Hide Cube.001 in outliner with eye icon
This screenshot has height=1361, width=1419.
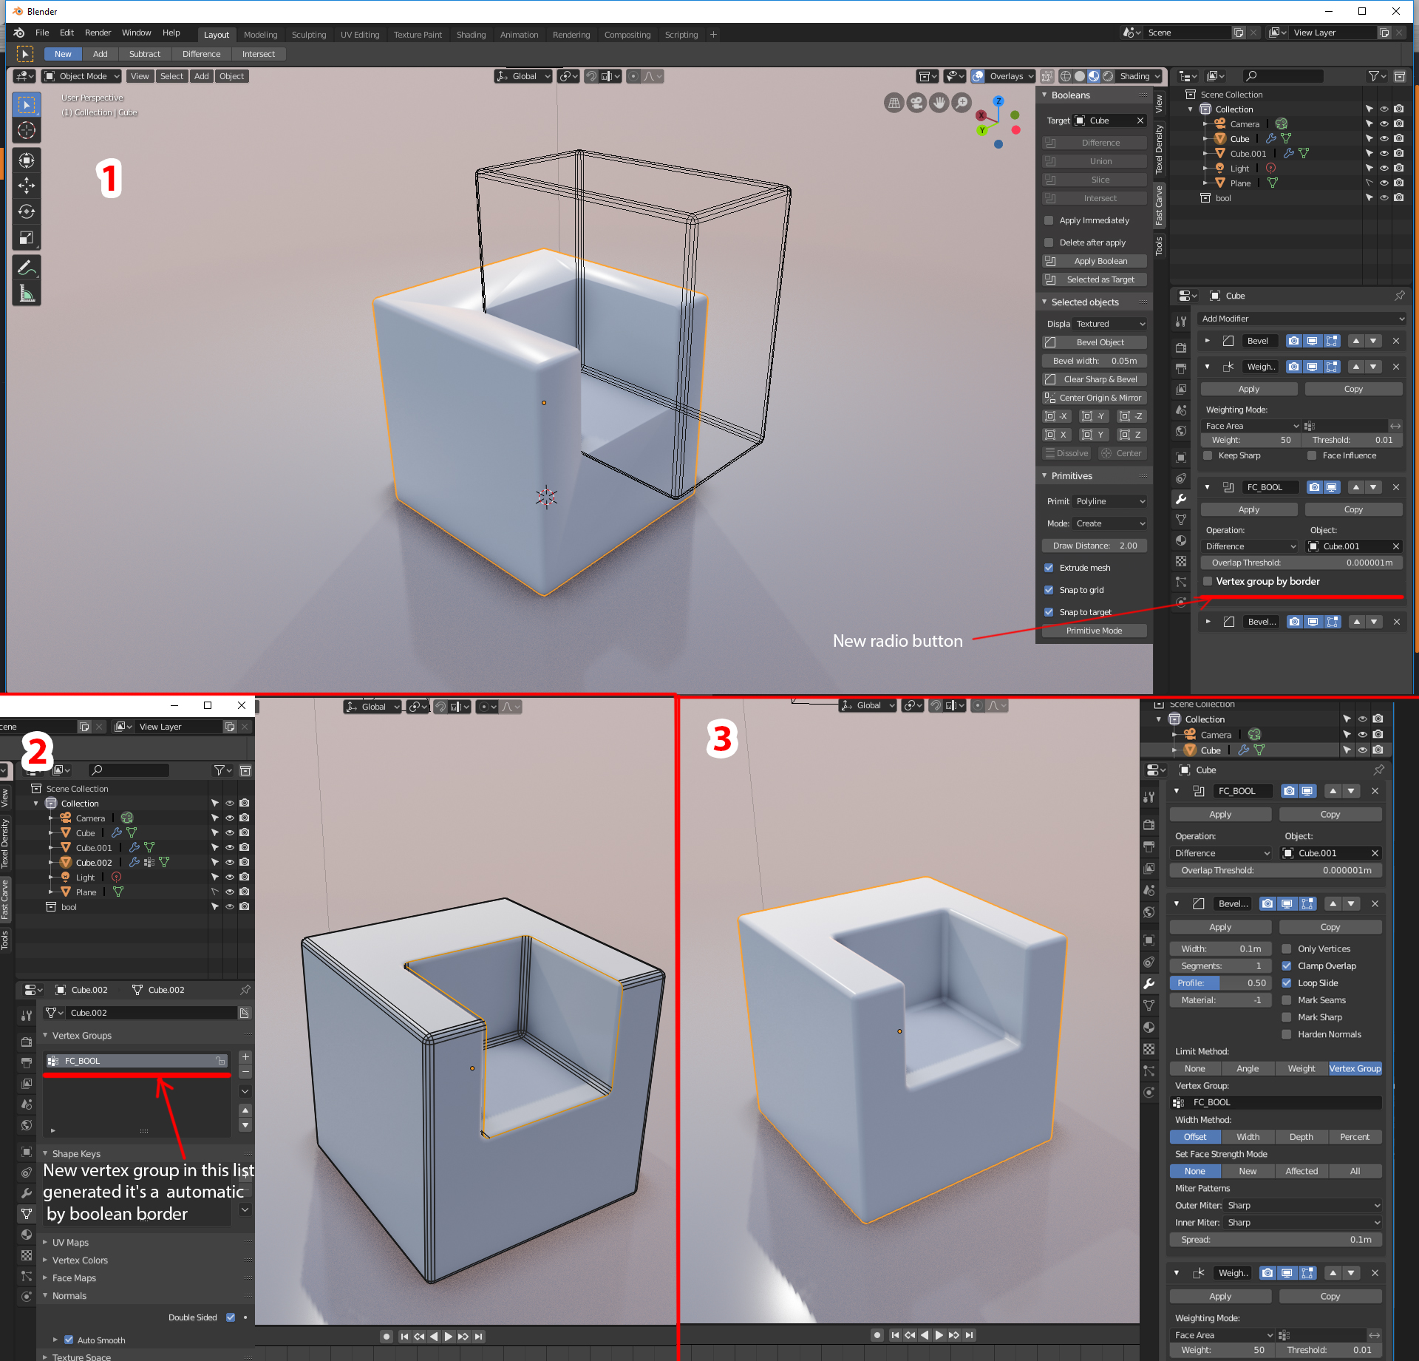[1384, 153]
